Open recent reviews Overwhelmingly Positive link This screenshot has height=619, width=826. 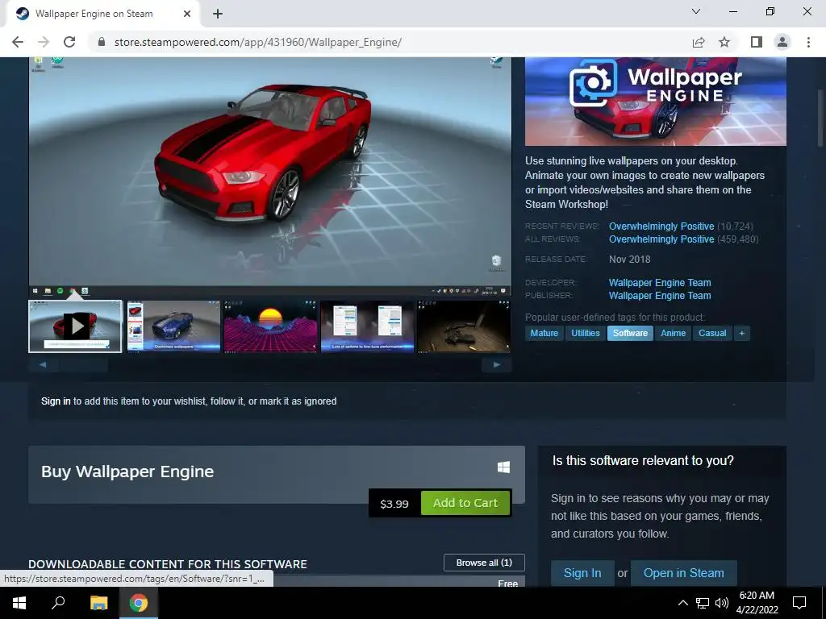(661, 226)
